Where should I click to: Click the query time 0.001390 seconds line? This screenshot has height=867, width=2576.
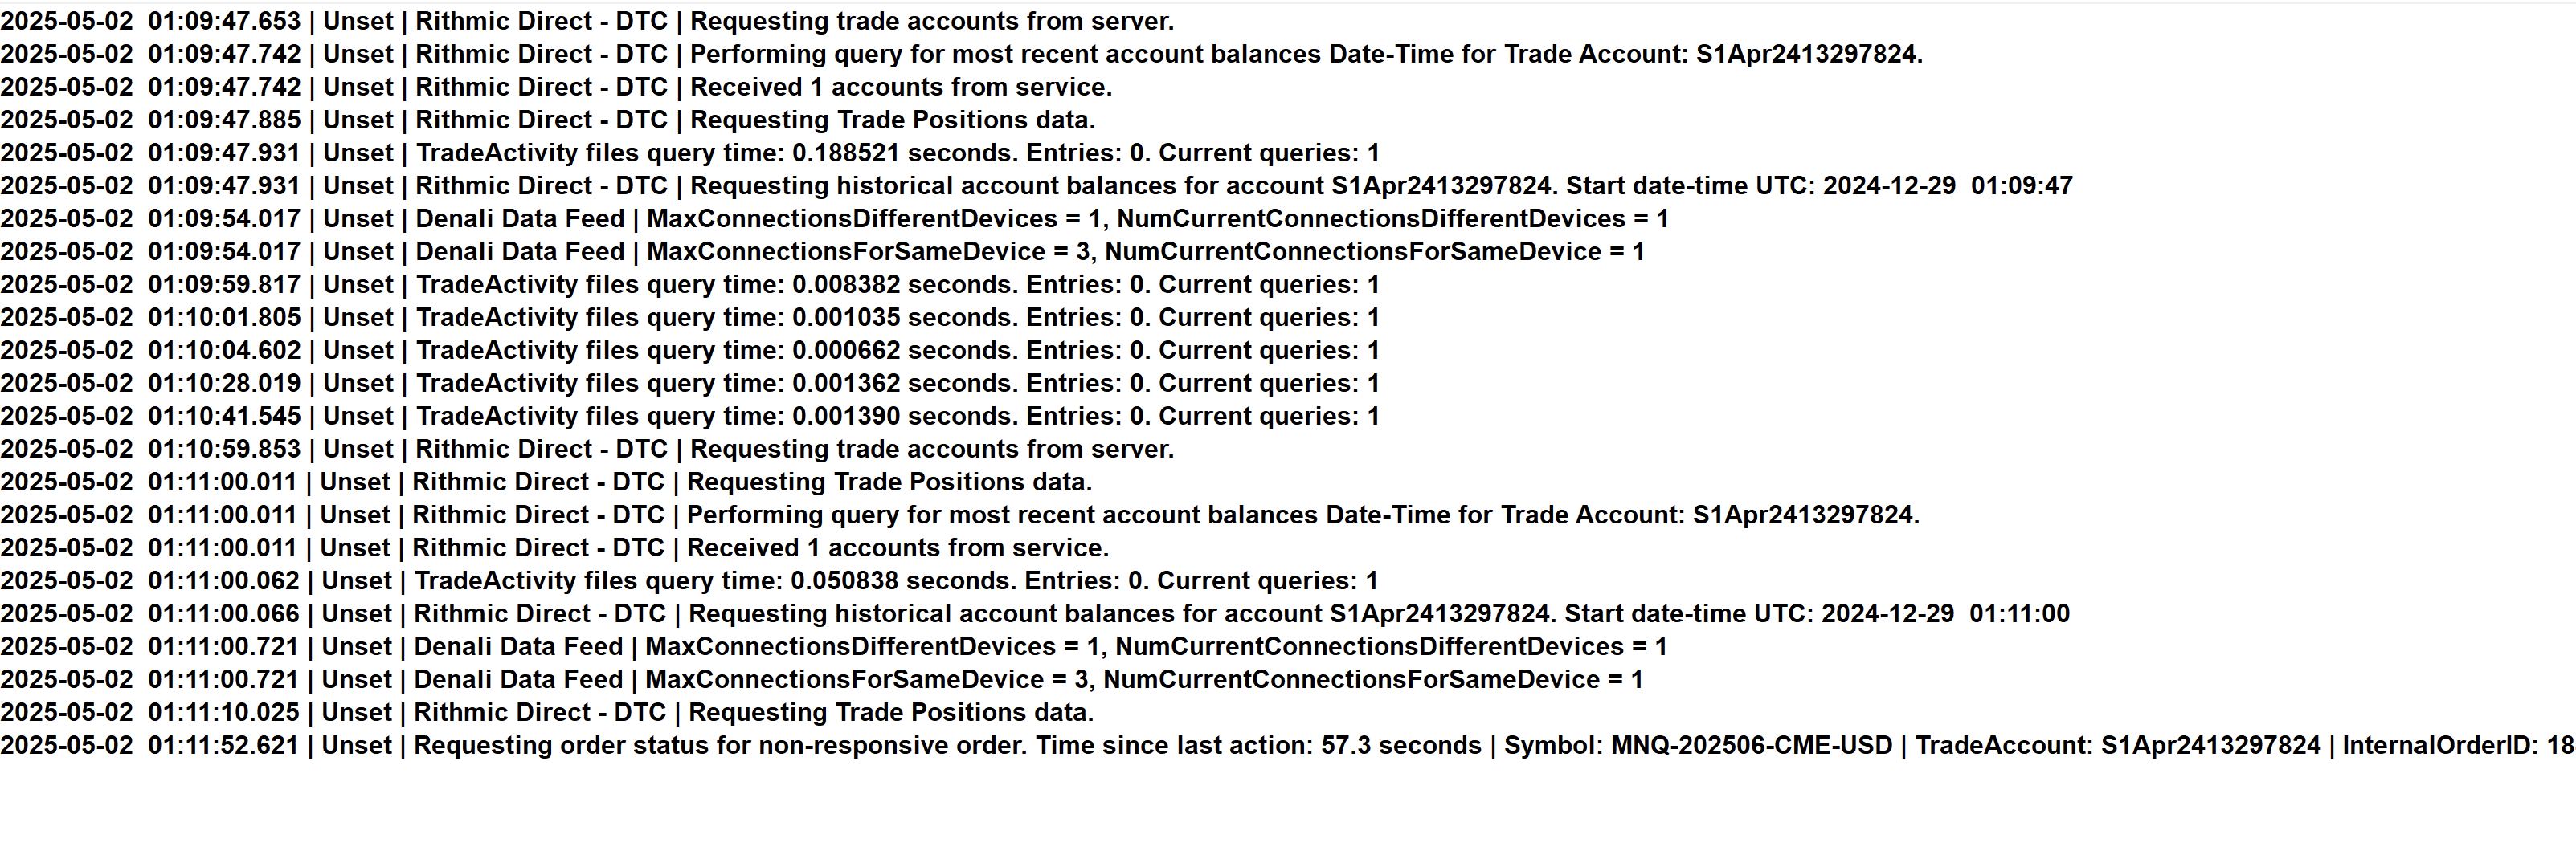point(690,417)
